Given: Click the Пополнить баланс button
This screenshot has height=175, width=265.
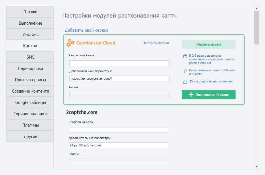Looking at the screenshot, I should point(208,95).
